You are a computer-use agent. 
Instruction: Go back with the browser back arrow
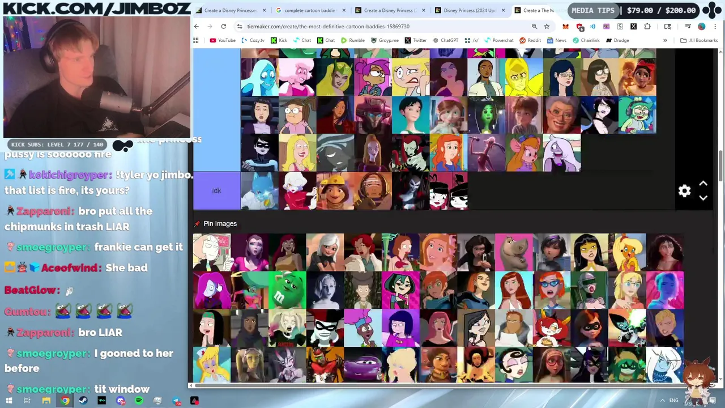tap(197, 26)
